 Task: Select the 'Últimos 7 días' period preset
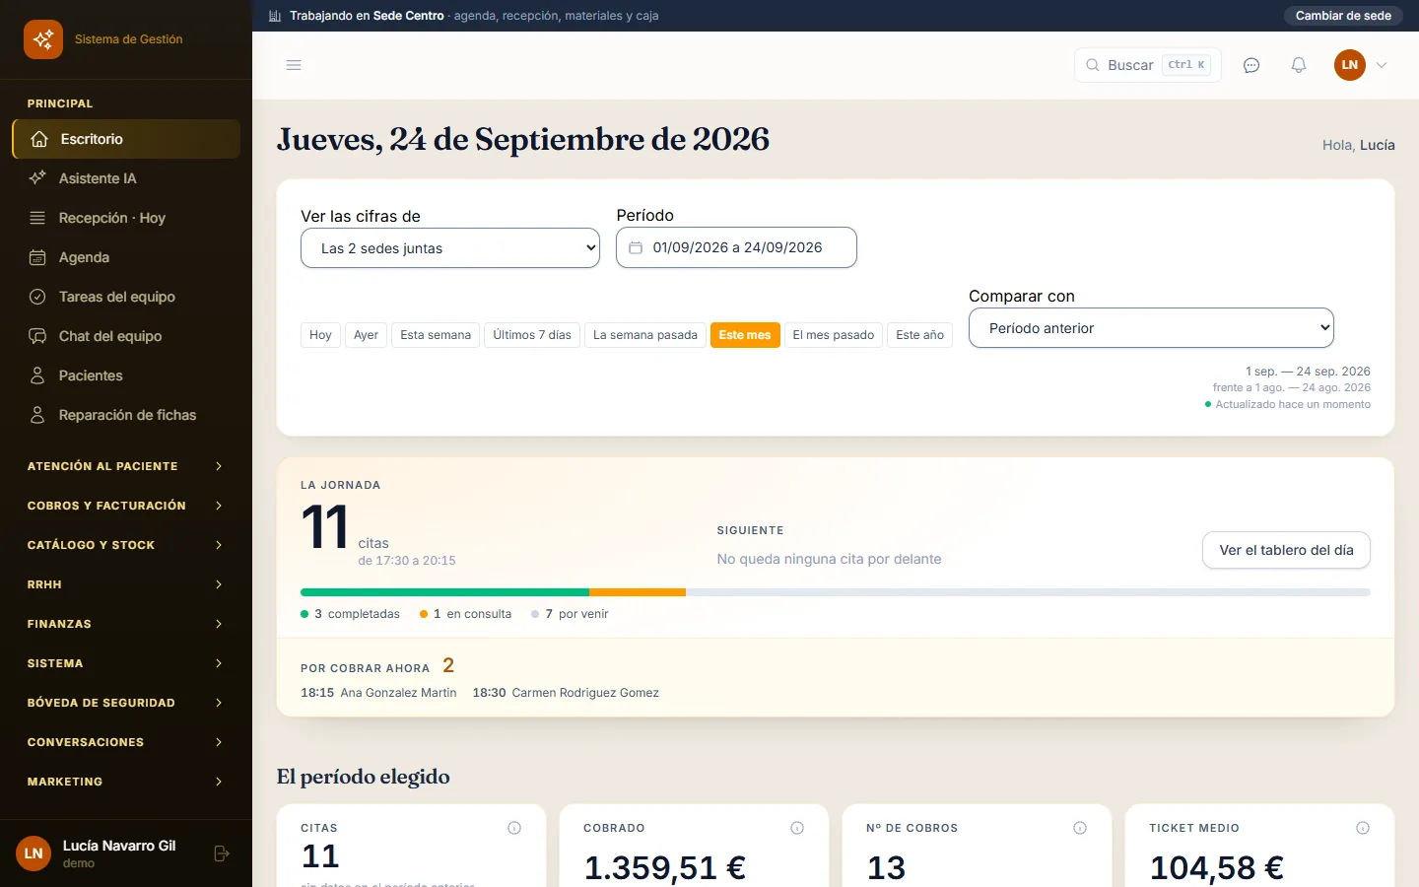532,335
